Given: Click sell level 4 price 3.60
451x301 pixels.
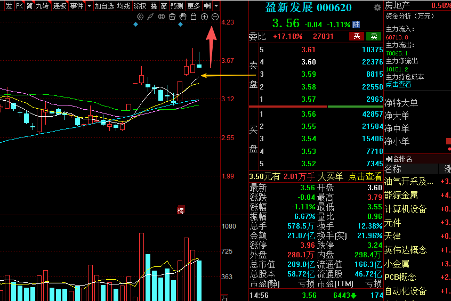Looking at the screenshot, I should point(309,62).
